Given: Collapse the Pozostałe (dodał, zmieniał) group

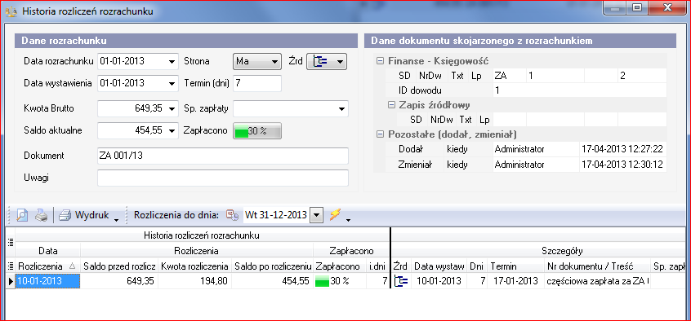Looking at the screenshot, I should pyautogui.click(x=380, y=134).
